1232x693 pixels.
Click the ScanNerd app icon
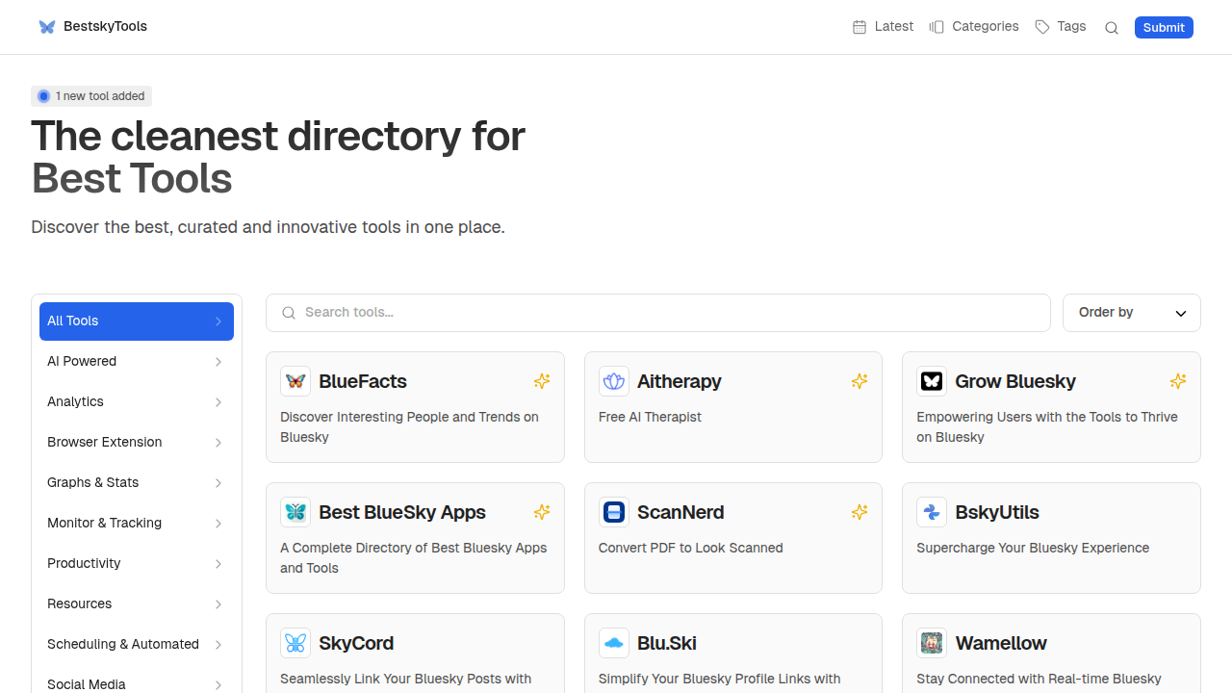614,512
